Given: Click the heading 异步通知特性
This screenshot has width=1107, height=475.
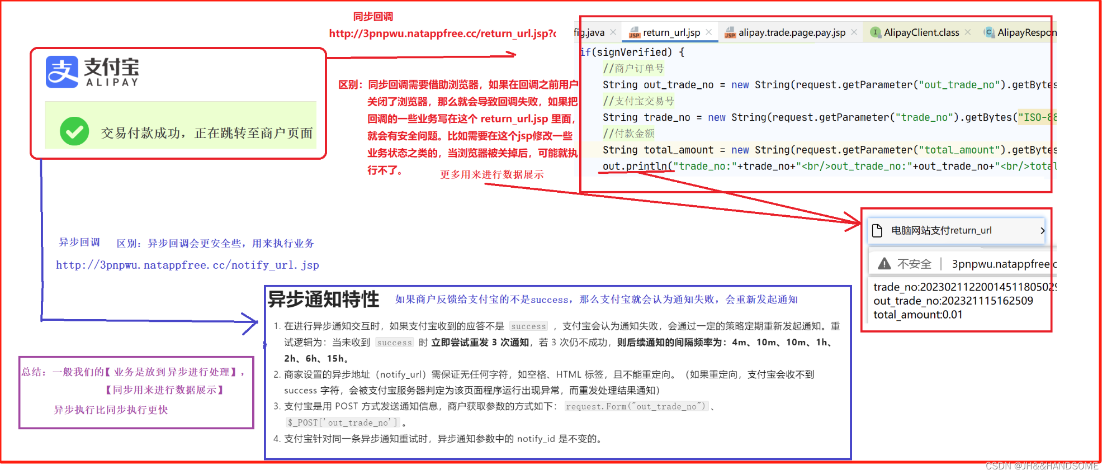Looking at the screenshot, I should point(323,299).
